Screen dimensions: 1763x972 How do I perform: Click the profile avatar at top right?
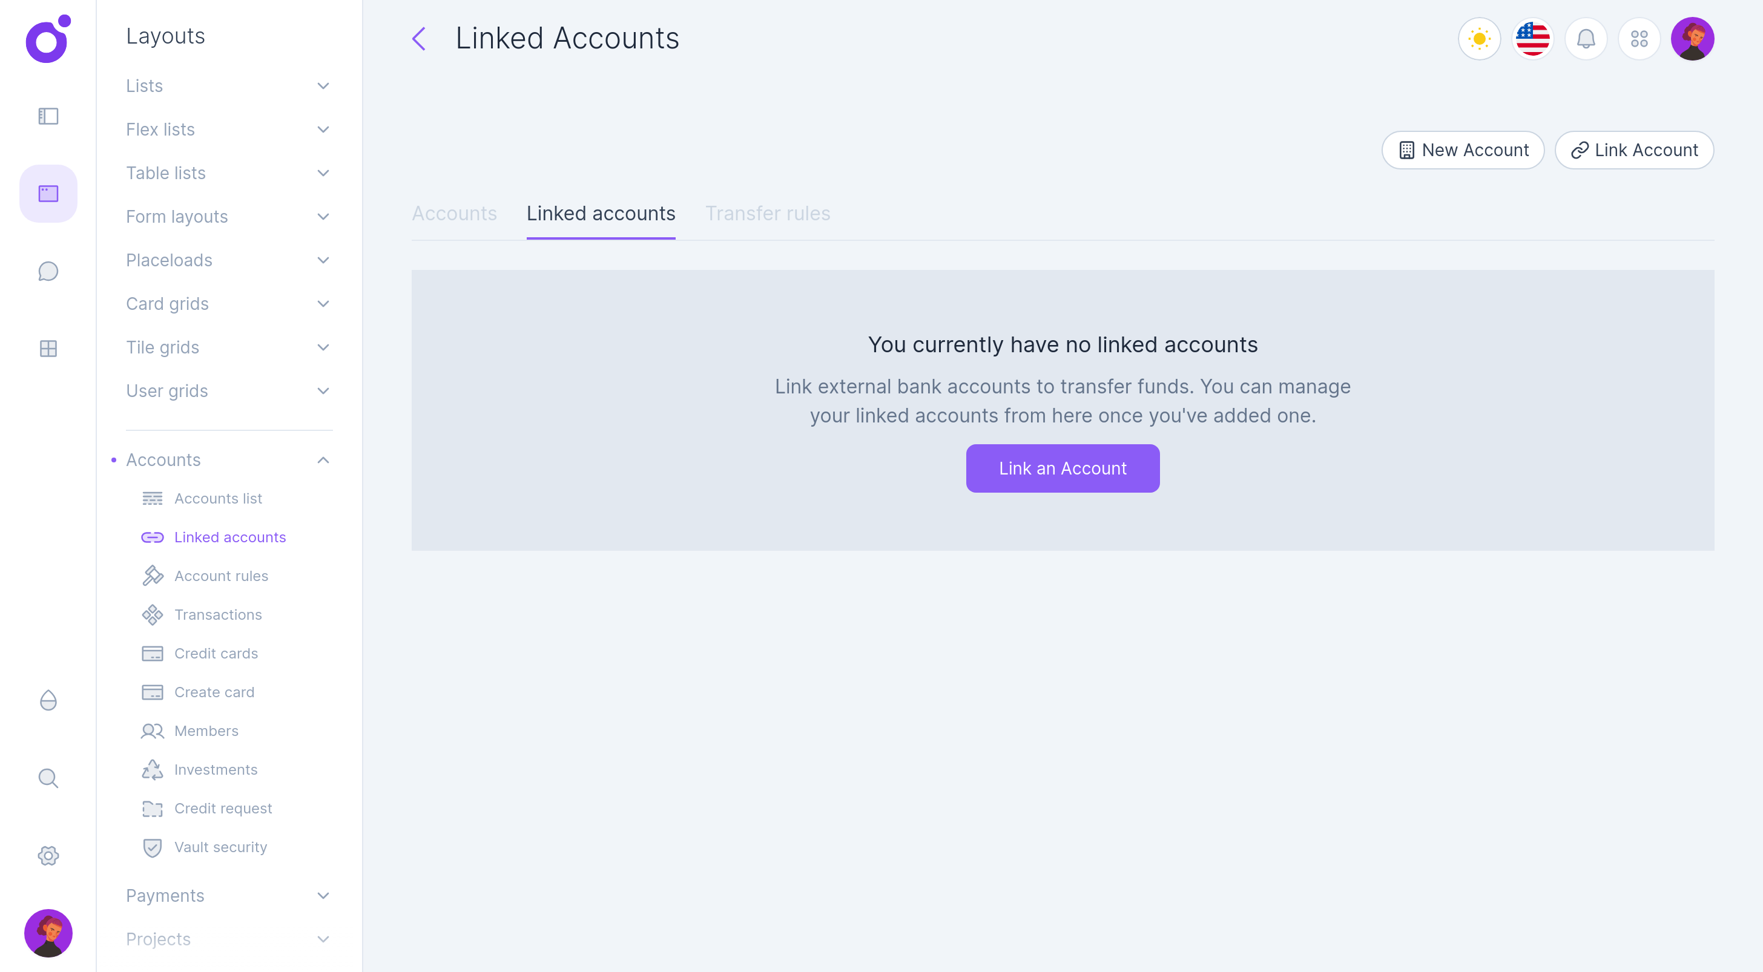click(1693, 39)
